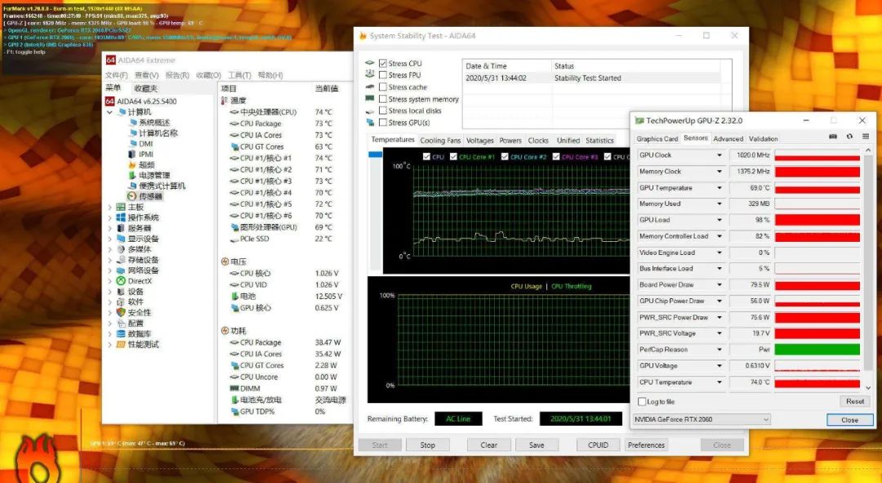Click the Stability Test: Started log row
This screenshot has width=882, height=483.
click(592, 78)
